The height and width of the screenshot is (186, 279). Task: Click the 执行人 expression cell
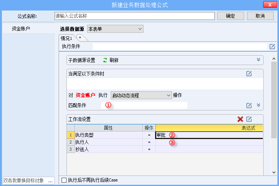pos(209,142)
